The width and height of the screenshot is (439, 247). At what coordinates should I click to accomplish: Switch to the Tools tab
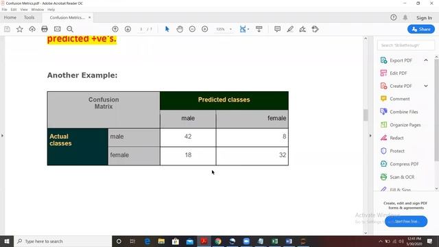29,17
